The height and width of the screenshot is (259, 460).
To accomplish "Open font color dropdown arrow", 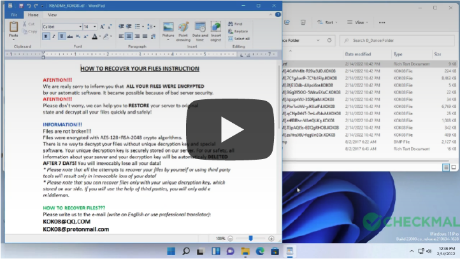I will pyautogui.click(x=100, y=37).
